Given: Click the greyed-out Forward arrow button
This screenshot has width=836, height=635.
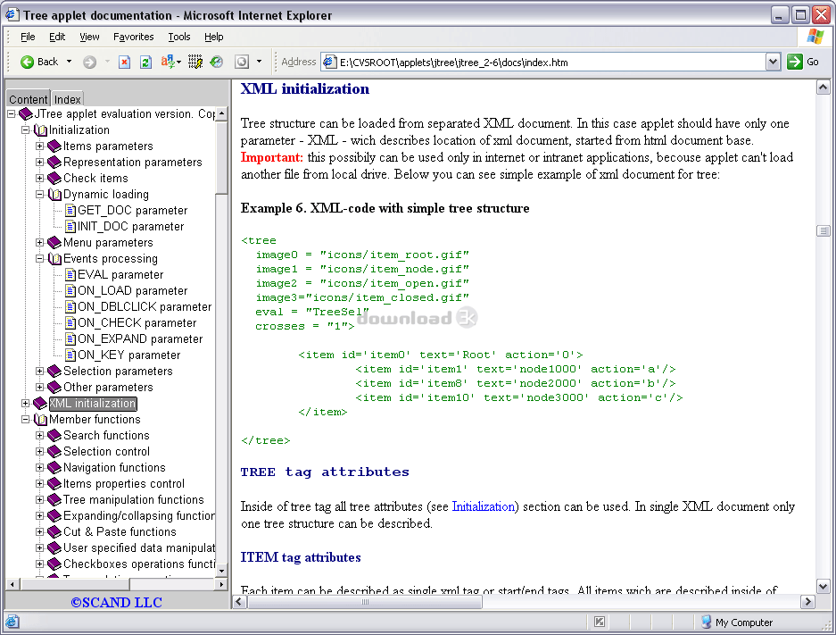Looking at the screenshot, I should coord(89,62).
